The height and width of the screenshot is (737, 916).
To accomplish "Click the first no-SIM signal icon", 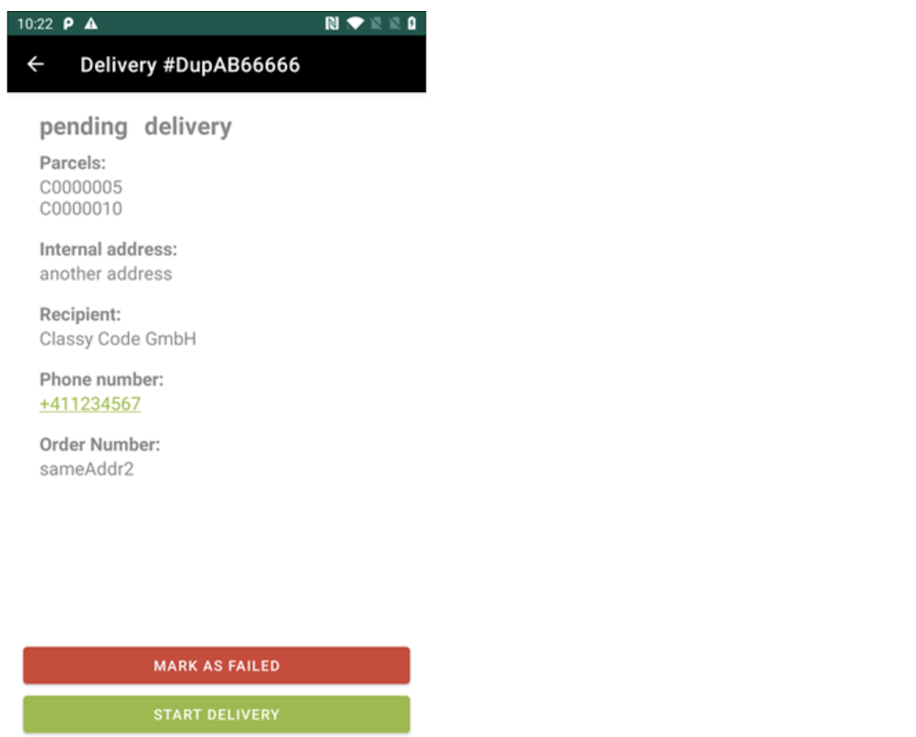I will pos(376,23).
